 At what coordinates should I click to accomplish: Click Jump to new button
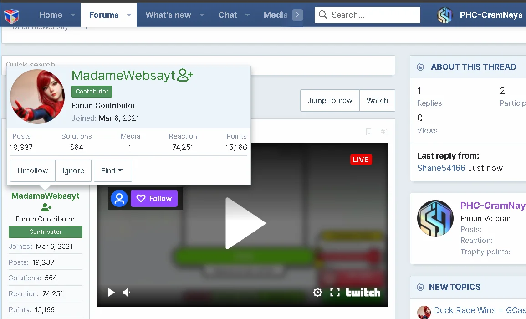[330, 100]
